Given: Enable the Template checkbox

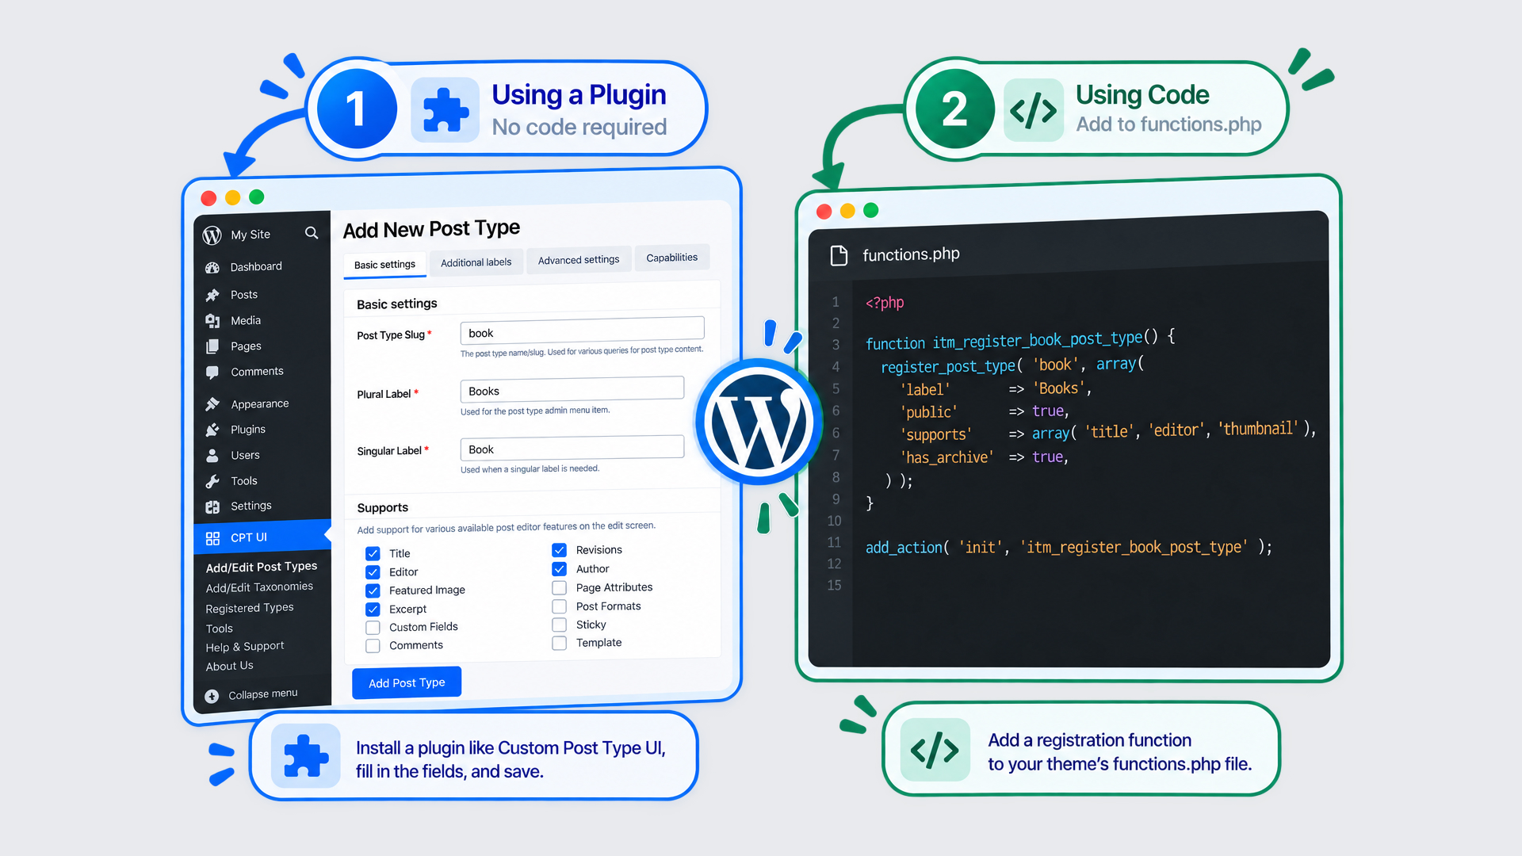Looking at the screenshot, I should 559,643.
